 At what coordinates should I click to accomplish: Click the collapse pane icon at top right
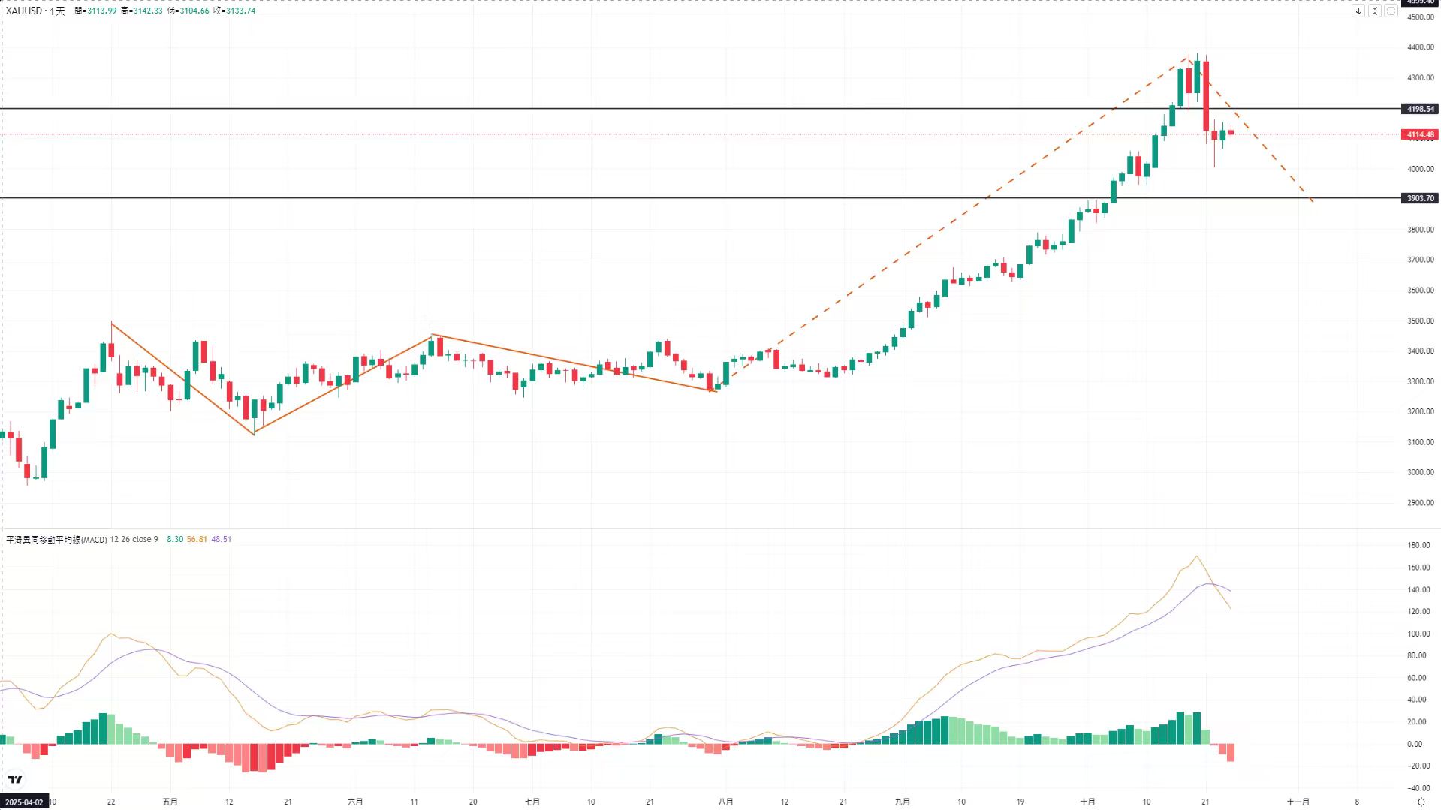pyautogui.click(x=1375, y=11)
